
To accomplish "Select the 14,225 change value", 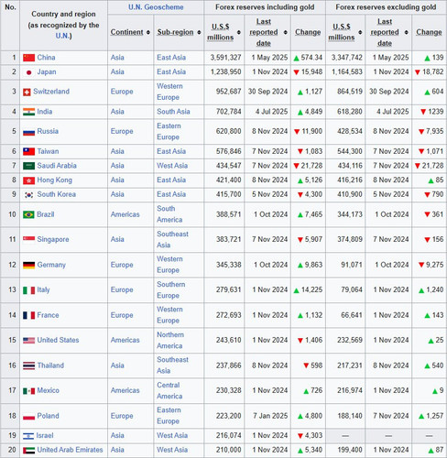I will 311,289.
